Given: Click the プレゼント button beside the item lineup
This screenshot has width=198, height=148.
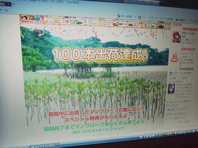Looking at the screenshot, I should [x=177, y=24].
